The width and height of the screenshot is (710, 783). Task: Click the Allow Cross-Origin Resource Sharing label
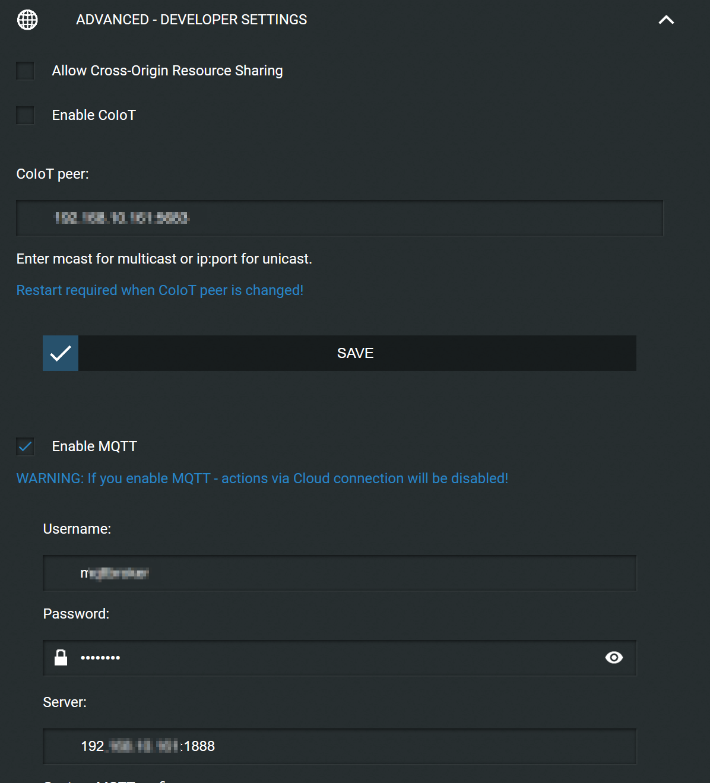point(167,71)
